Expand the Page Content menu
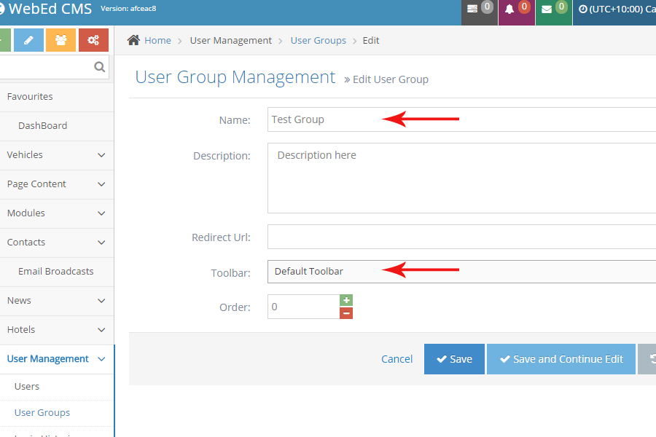656x437 pixels. 57,184
